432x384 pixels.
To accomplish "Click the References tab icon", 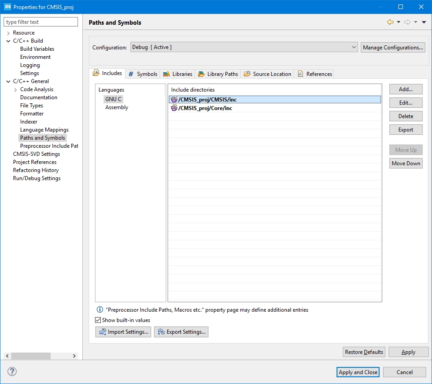I will (300, 74).
